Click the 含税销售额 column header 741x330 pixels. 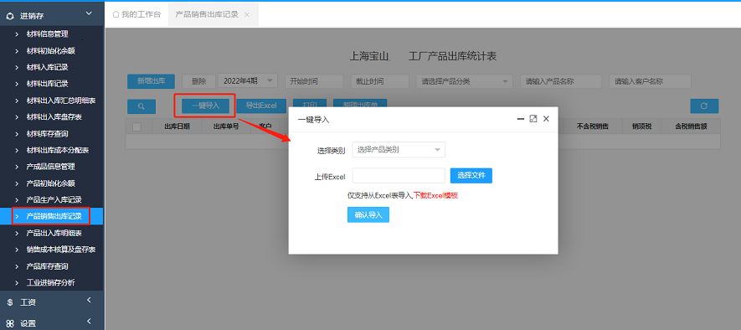691,126
